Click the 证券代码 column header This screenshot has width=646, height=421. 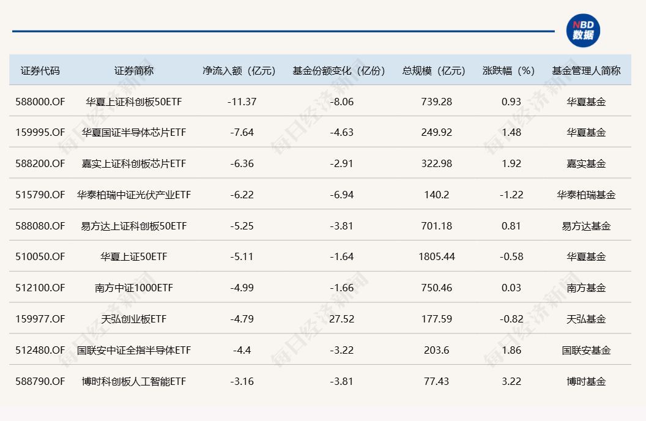[40, 70]
